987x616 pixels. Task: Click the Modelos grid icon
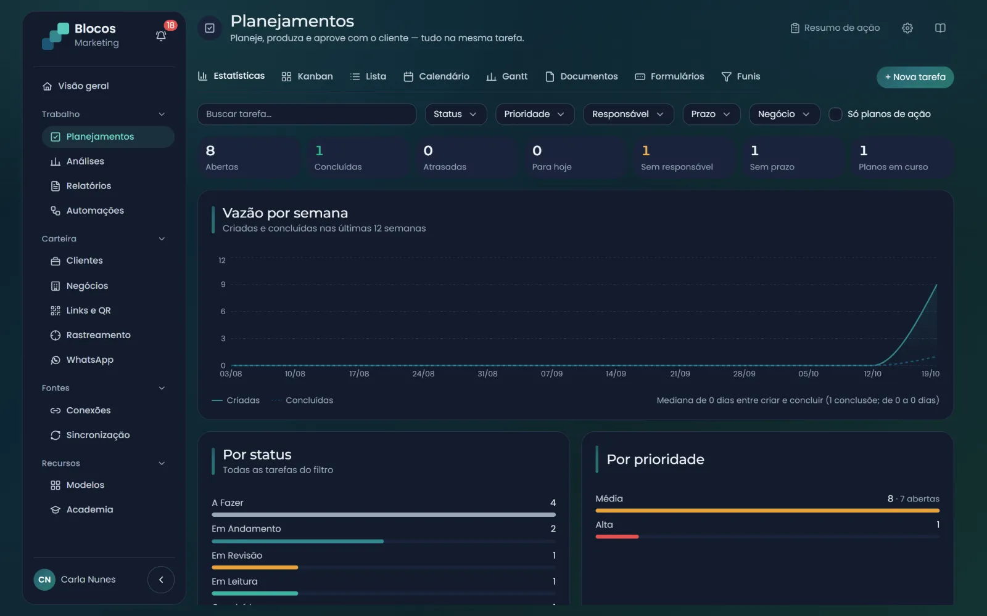pyautogui.click(x=56, y=485)
